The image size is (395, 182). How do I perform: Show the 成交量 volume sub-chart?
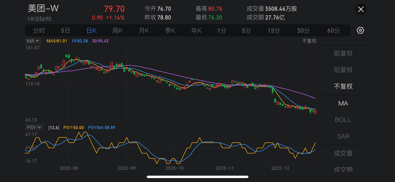pyautogui.click(x=343, y=153)
